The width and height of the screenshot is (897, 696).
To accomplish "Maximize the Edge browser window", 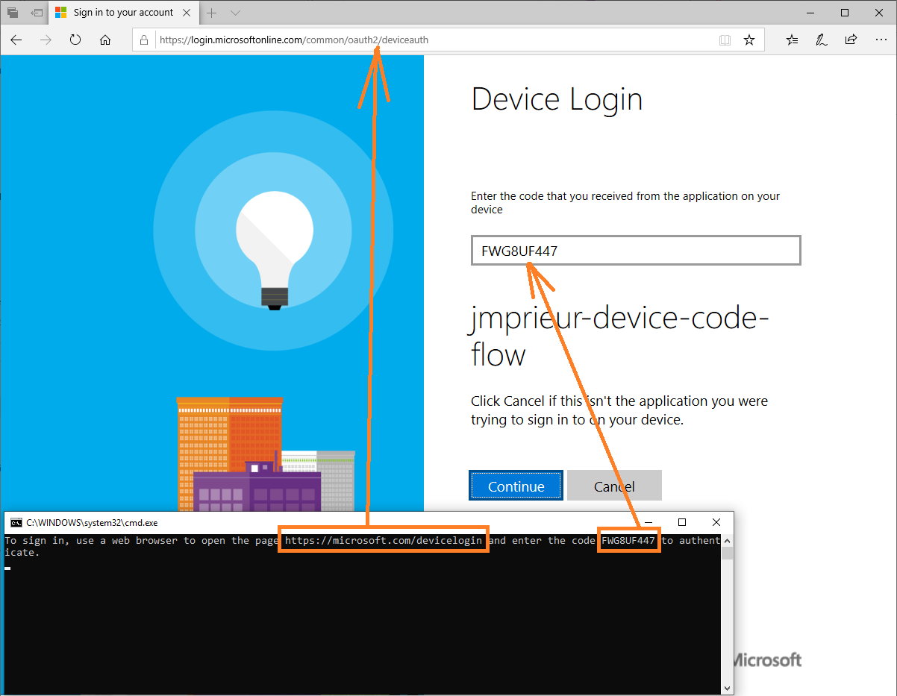I will 845,13.
